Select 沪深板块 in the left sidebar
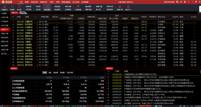 [5, 21]
